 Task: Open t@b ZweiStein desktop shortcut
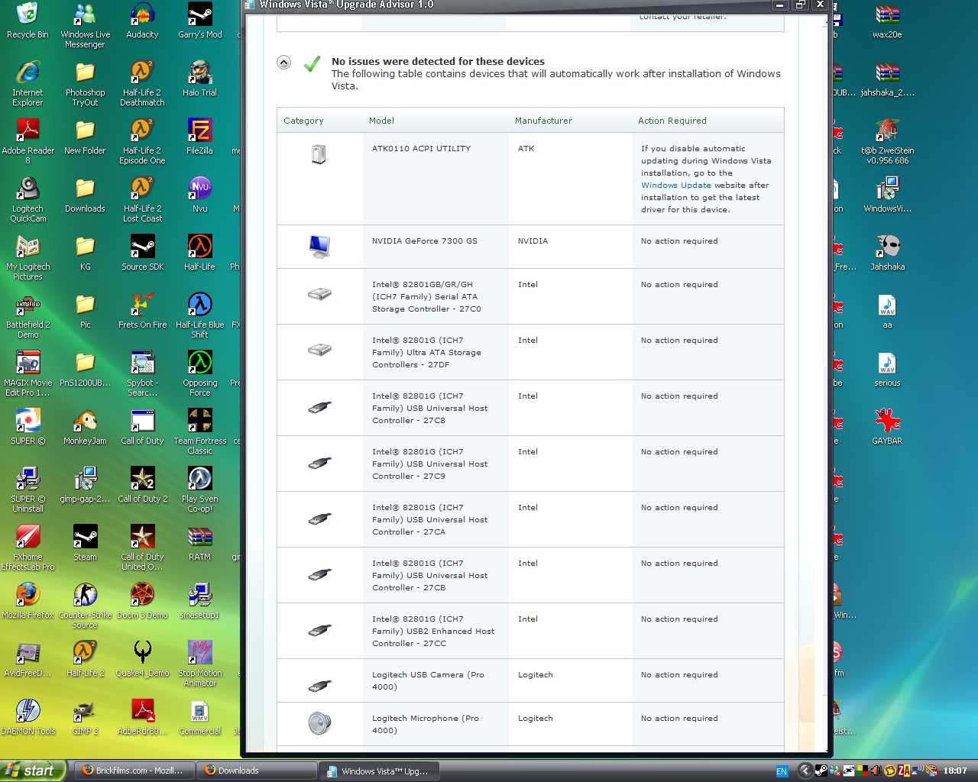887,142
